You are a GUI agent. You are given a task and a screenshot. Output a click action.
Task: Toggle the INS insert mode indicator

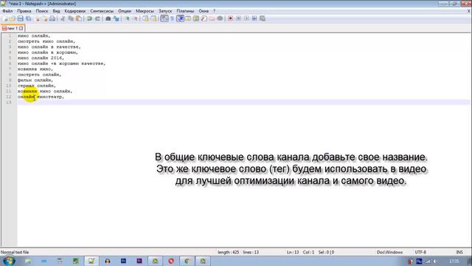[459, 252]
